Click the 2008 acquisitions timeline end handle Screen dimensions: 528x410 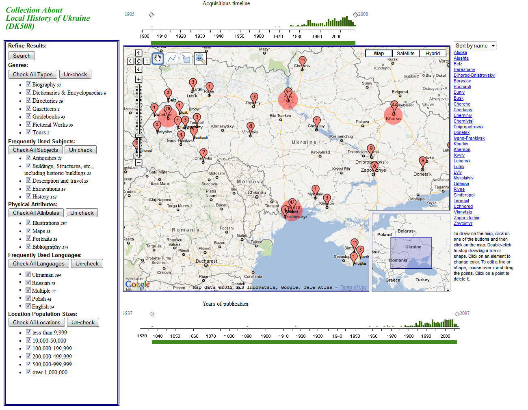(355, 15)
